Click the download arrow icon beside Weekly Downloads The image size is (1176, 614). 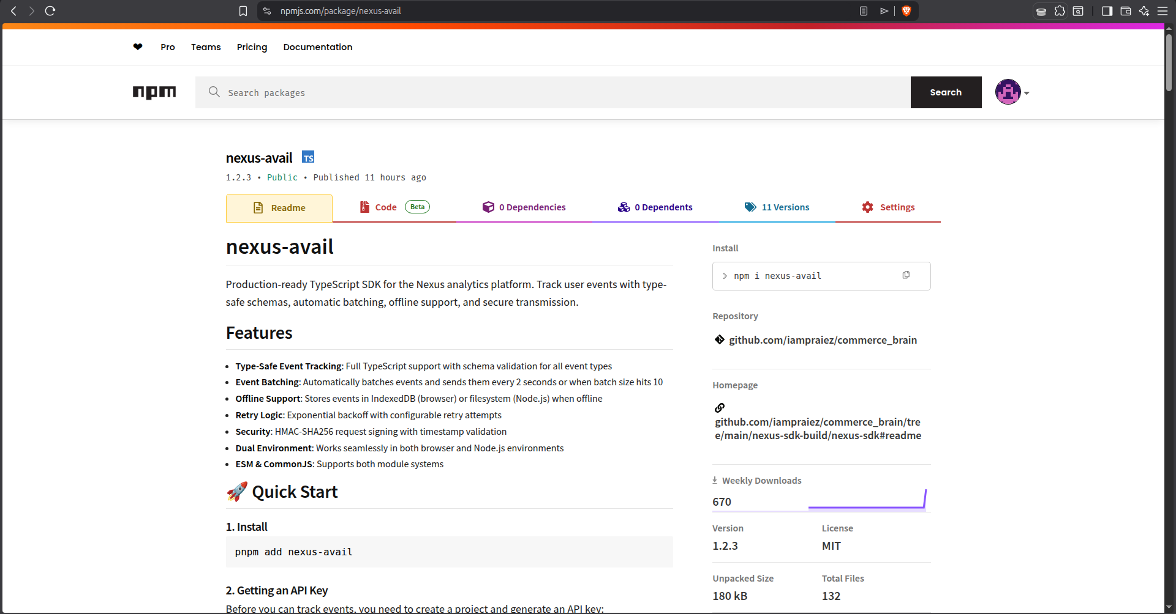tap(715, 480)
